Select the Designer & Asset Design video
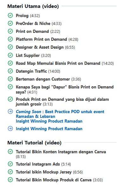Viewport: 129px width, 188px height. 45,47
